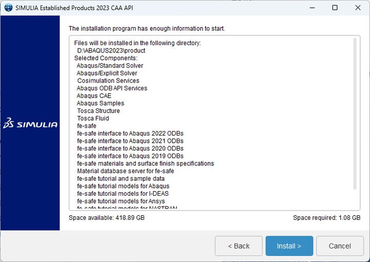Click the SIMULIA installer title bar icon
The image size is (370, 262).
[8, 8]
